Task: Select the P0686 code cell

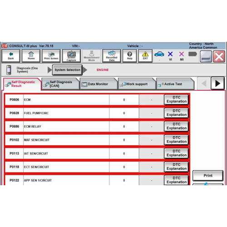Action: pos(14,126)
